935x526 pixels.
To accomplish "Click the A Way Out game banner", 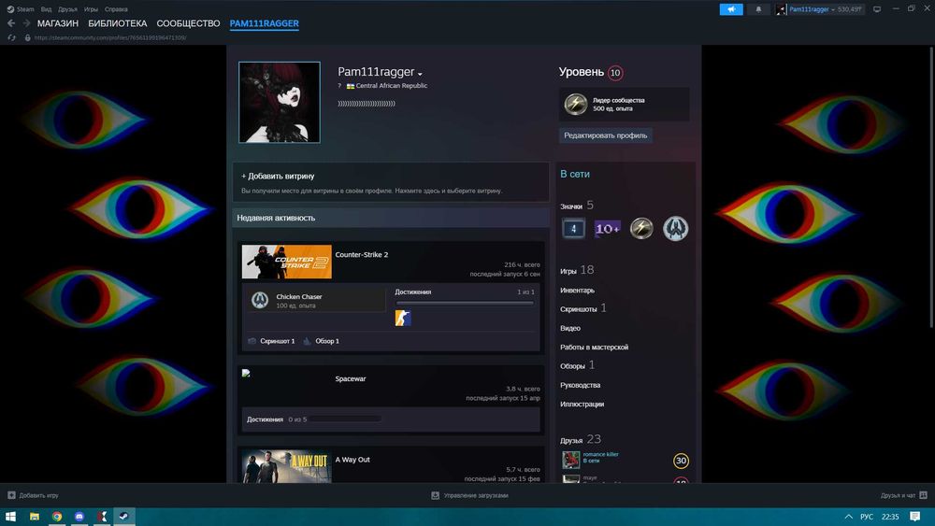I will pyautogui.click(x=287, y=466).
